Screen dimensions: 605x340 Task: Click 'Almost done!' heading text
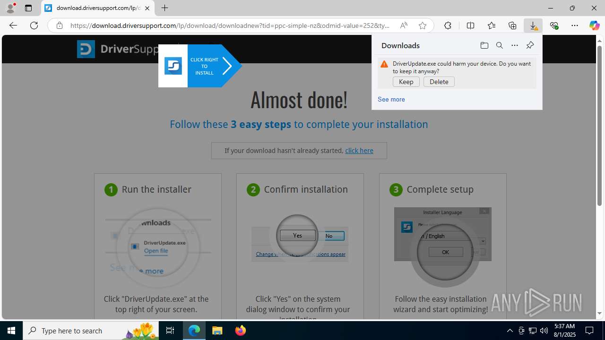(x=299, y=100)
